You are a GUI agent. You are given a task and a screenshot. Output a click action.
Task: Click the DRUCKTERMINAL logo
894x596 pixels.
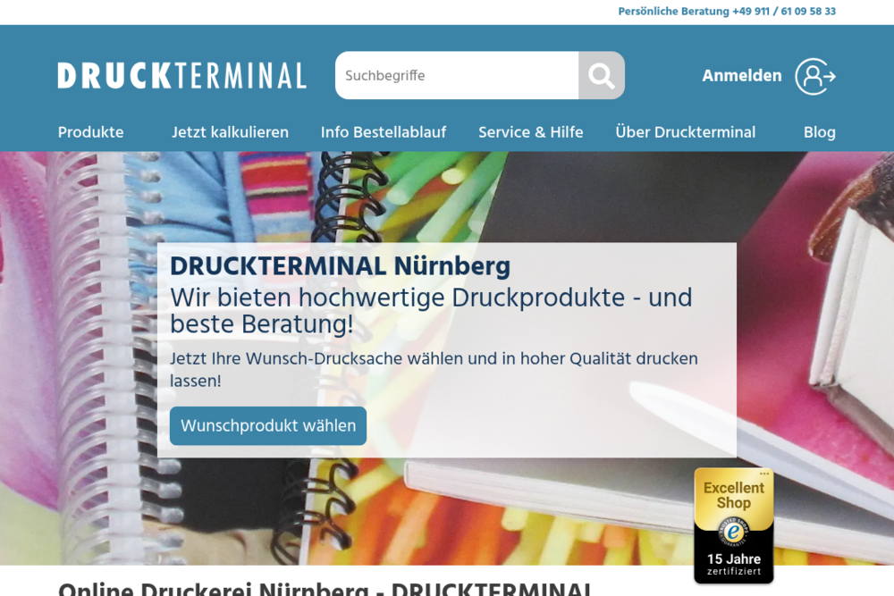(x=181, y=76)
